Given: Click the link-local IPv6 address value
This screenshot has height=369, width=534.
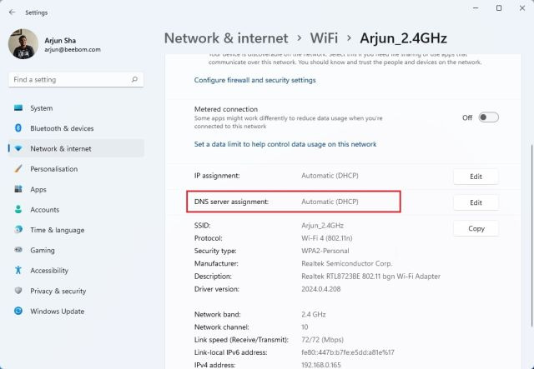Looking at the screenshot, I should point(348,352).
